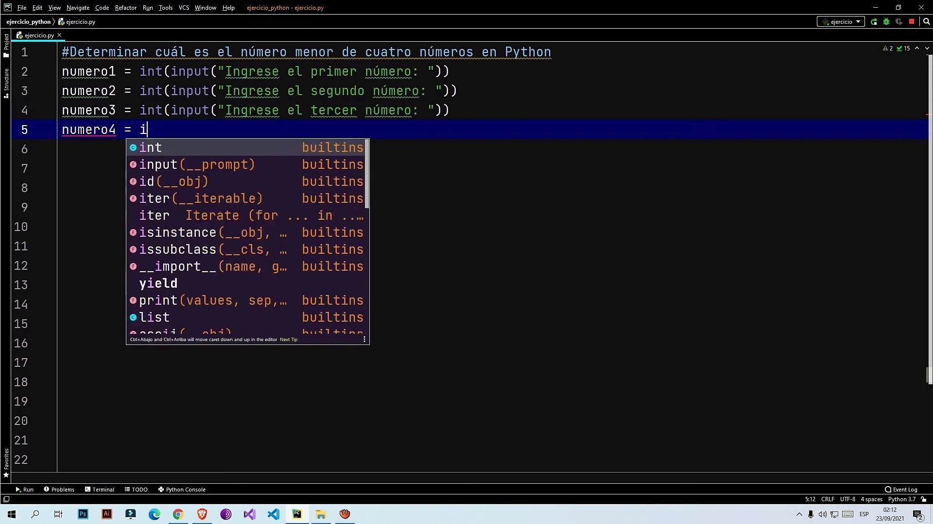This screenshot has height=524, width=933.
Task: Stop the running process with red square
Action: pyautogui.click(x=912, y=21)
